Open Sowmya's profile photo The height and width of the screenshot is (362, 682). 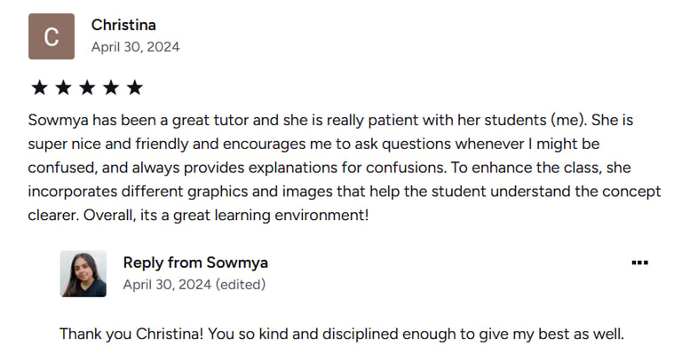83,274
